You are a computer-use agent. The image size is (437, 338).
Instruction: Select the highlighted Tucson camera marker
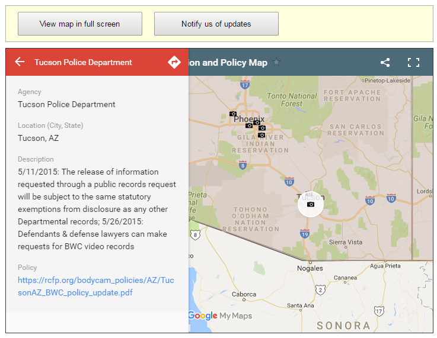click(311, 204)
